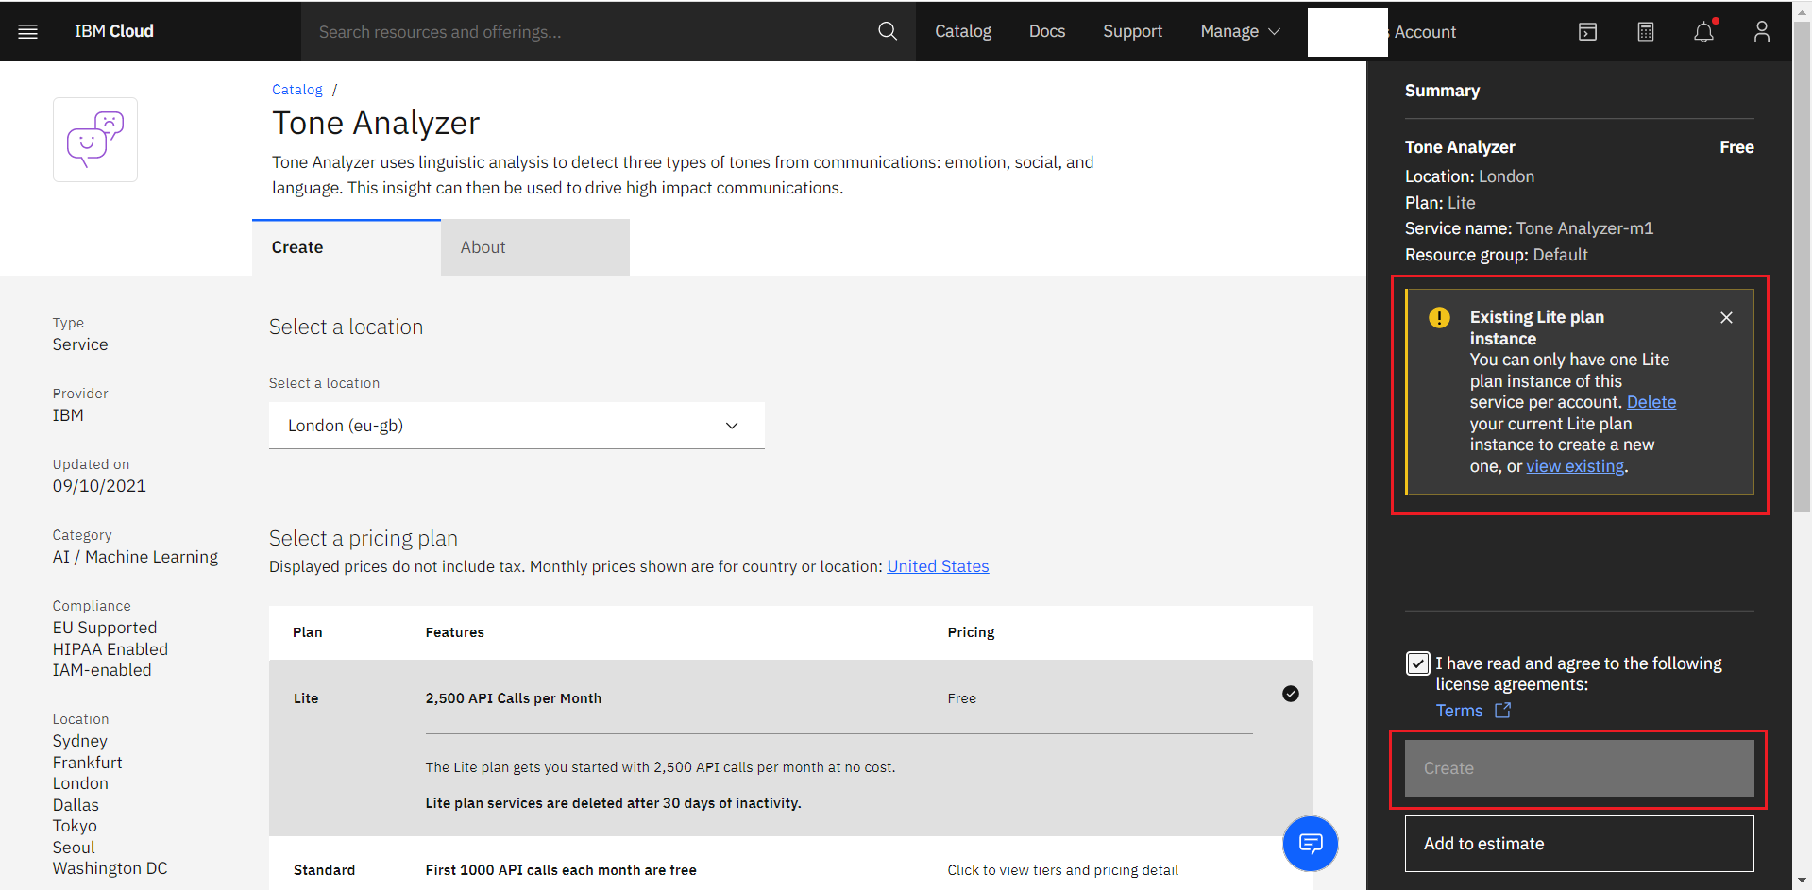The height and width of the screenshot is (890, 1812).
Task: Click the 'Resource group: Default' summary line
Action: click(x=1496, y=255)
